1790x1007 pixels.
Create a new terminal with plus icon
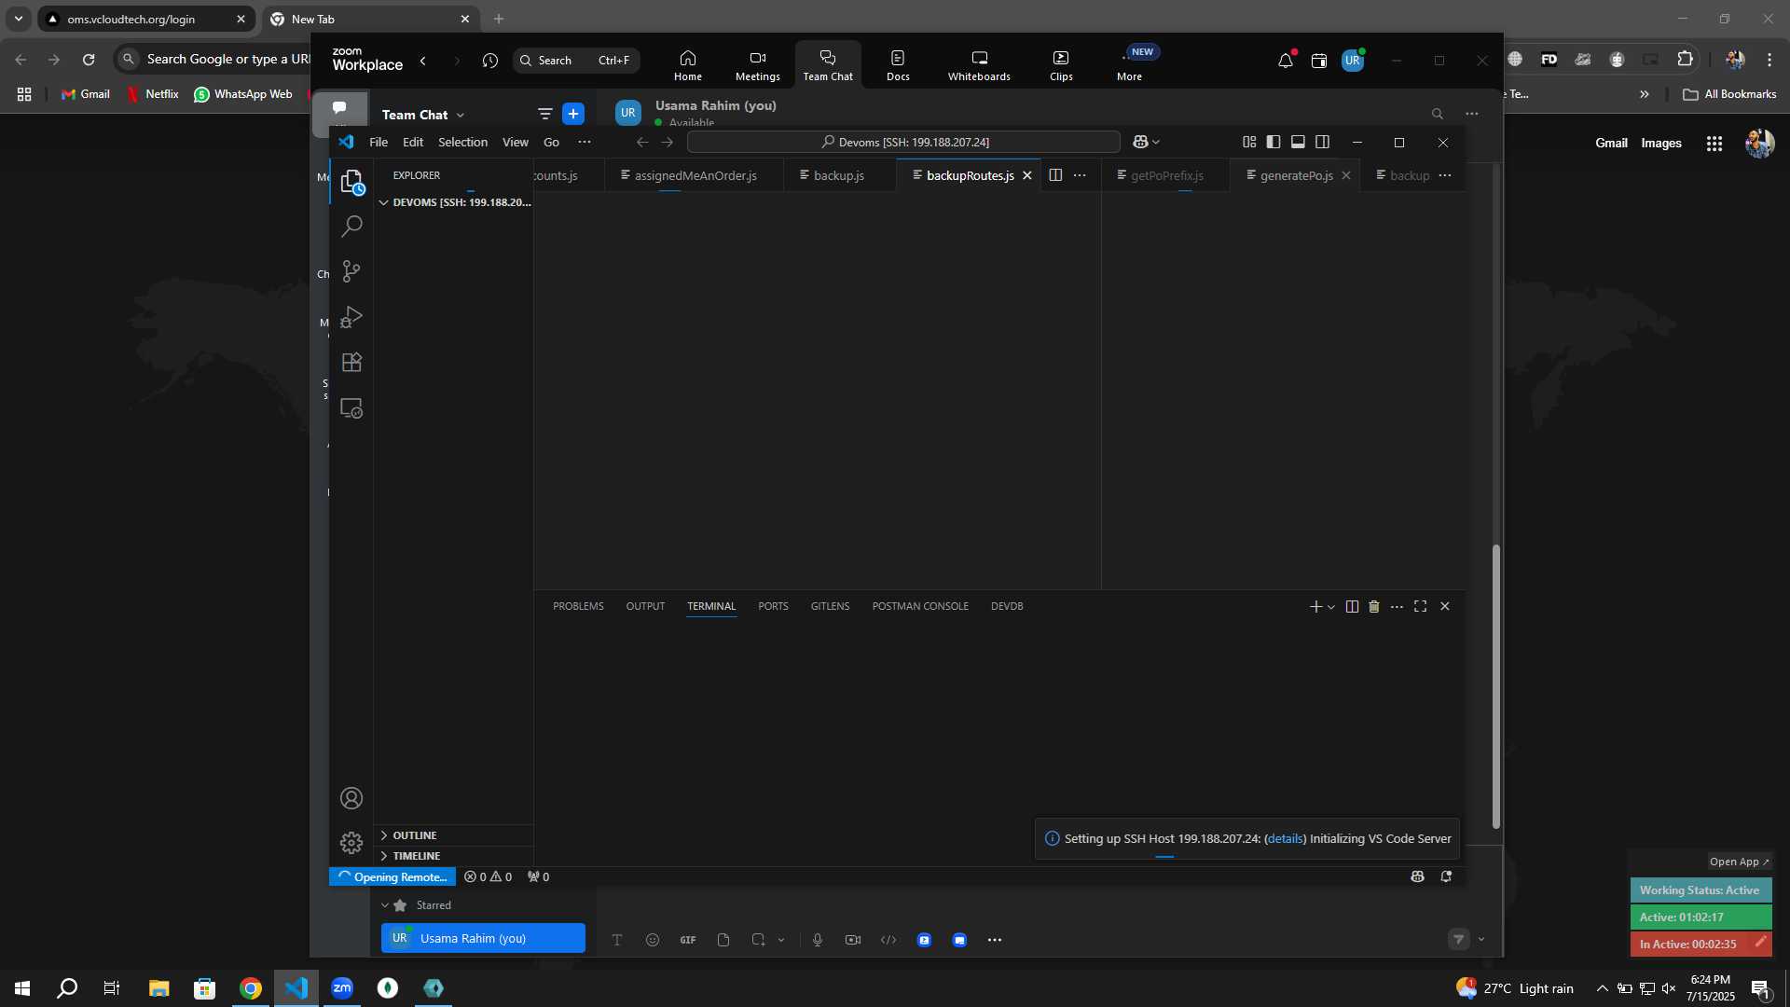(1315, 606)
